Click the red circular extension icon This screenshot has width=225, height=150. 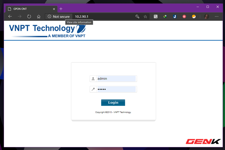(x=184, y=16)
